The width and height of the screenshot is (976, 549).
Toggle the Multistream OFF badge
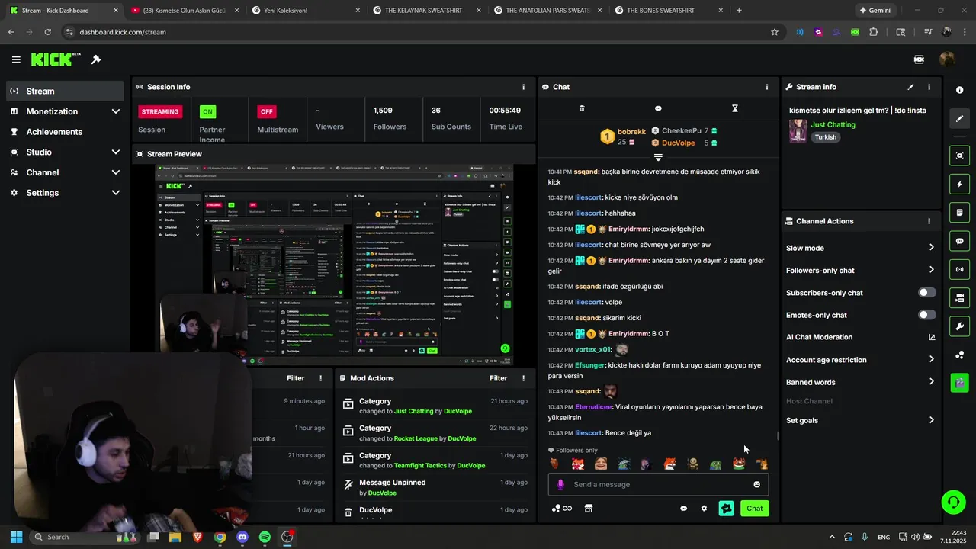[266, 111]
